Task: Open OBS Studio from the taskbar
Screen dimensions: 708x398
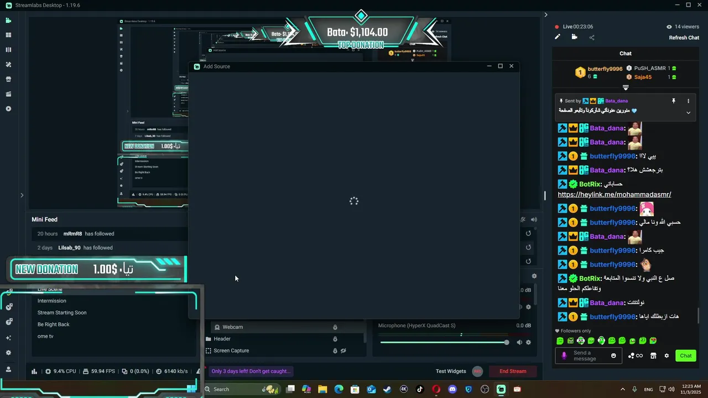Action: 485,389
